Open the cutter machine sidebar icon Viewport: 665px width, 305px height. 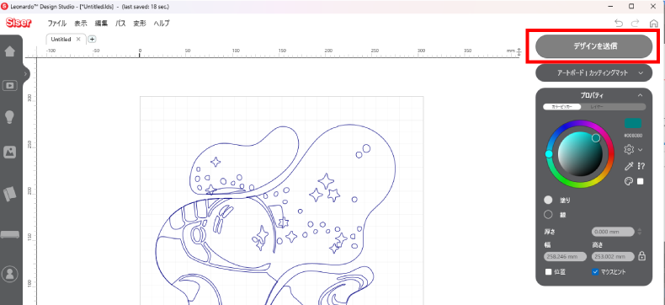(x=9, y=234)
